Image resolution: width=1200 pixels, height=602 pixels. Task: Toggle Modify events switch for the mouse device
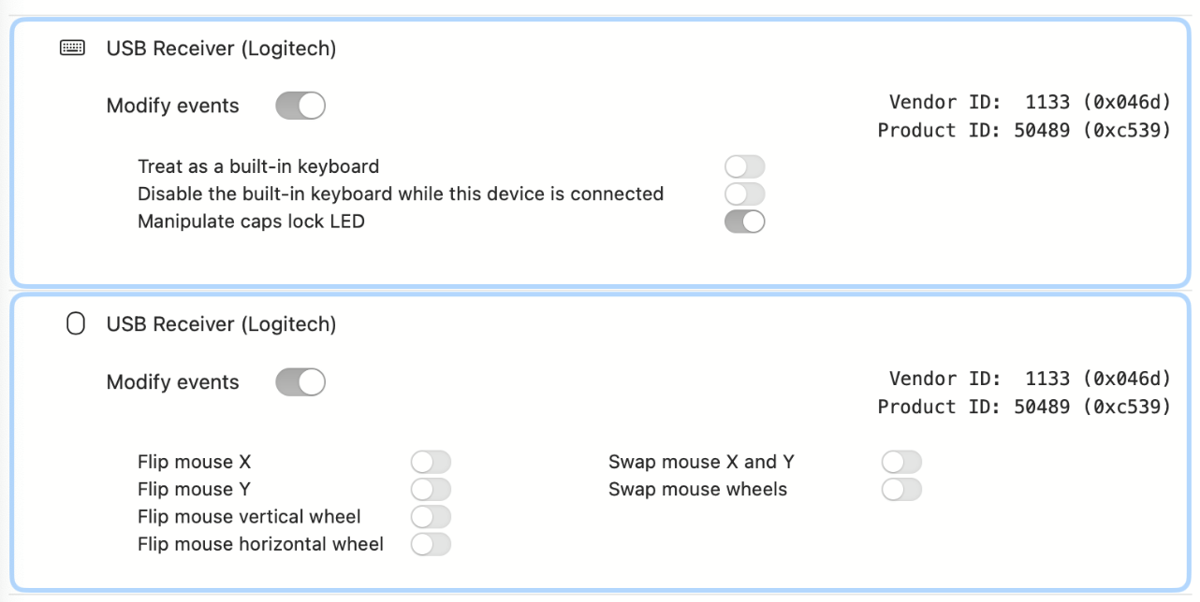point(300,382)
